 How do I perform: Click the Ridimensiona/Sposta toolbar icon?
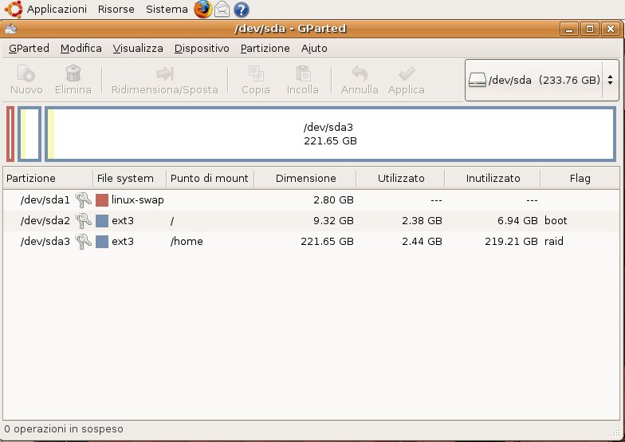tap(164, 73)
